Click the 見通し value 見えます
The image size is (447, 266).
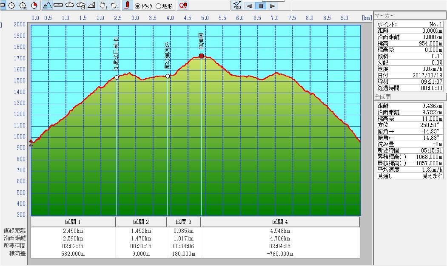[x=433, y=176]
